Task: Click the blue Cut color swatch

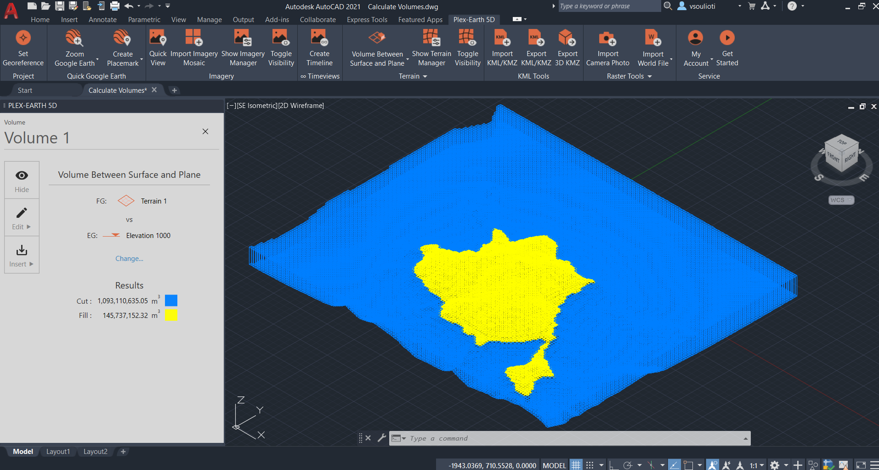Action: pos(171,300)
